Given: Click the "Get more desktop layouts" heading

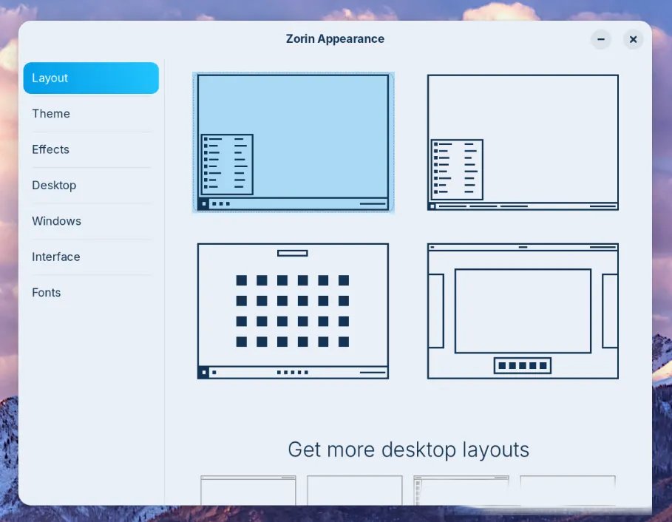Looking at the screenshot, I should pyautogui.click(x=408, y=450).
